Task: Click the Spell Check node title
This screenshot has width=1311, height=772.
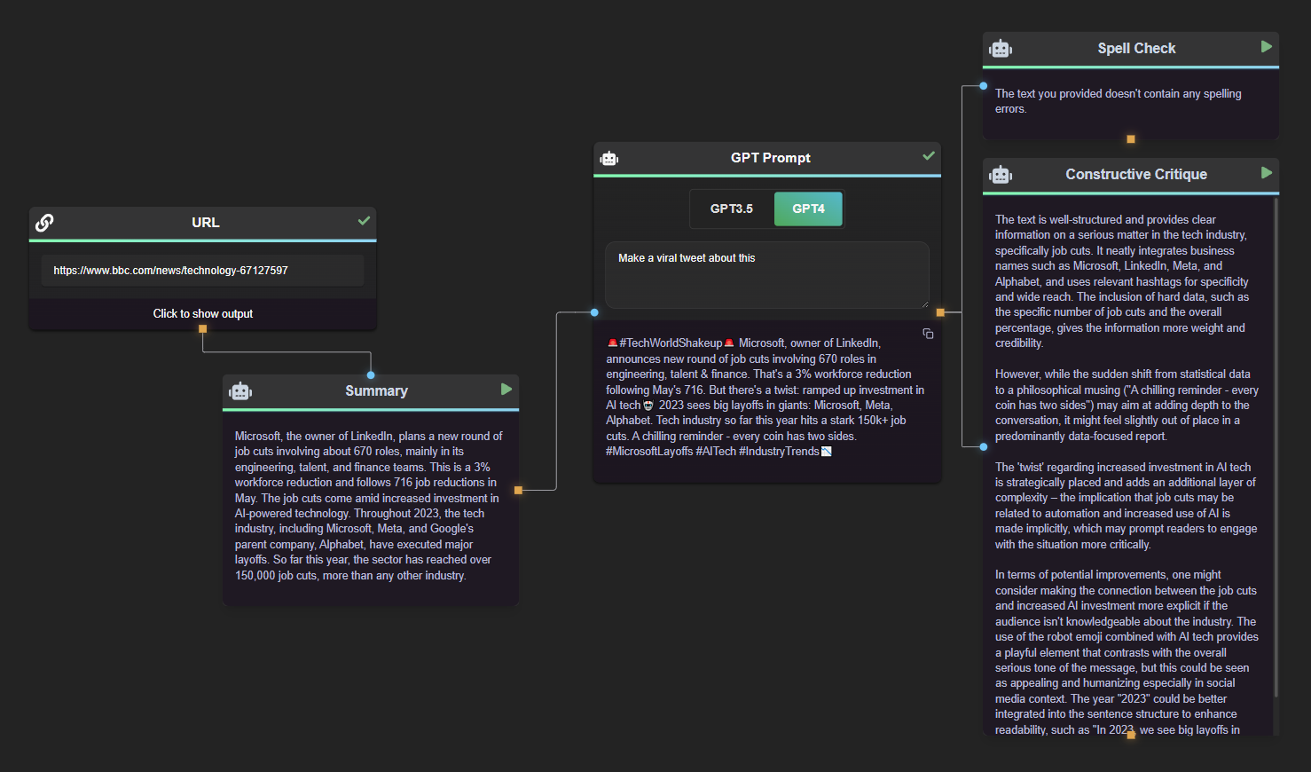Action: 1136,49
